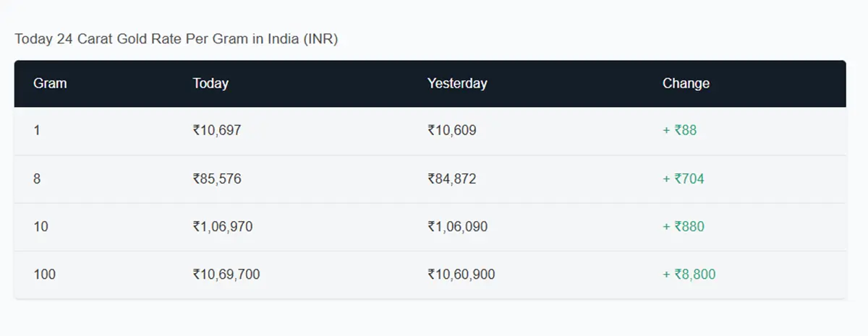Select the Change column header
This screenshot has height=336, width=868.
[x=686, y=83]
